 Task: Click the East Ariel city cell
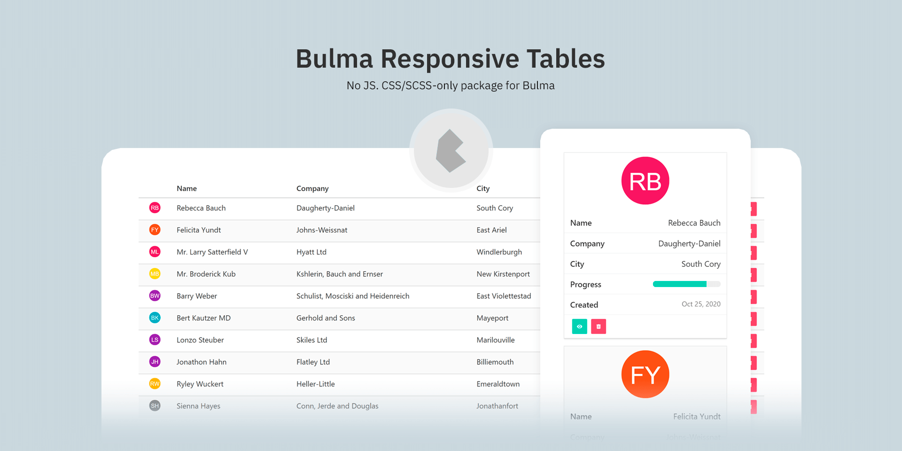coord(491,230)
